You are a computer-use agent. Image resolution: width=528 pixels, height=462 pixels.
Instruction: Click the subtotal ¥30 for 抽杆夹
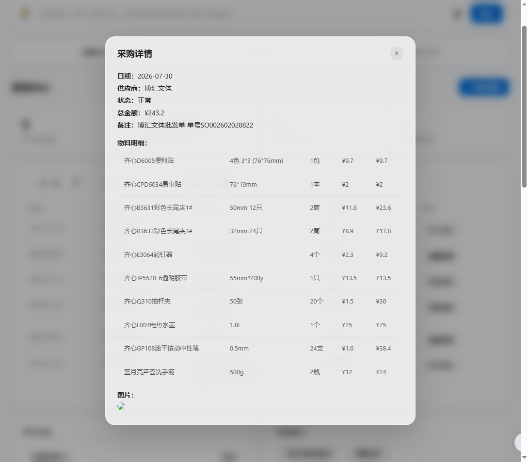[381, 301]
